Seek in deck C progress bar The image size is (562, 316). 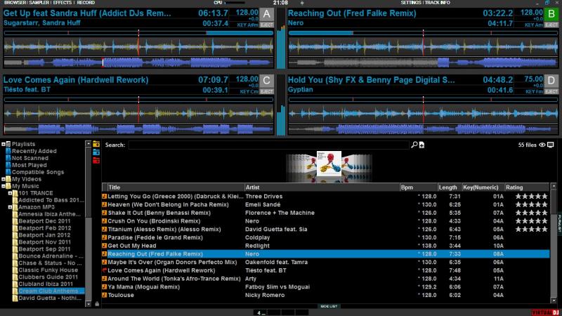138,100
